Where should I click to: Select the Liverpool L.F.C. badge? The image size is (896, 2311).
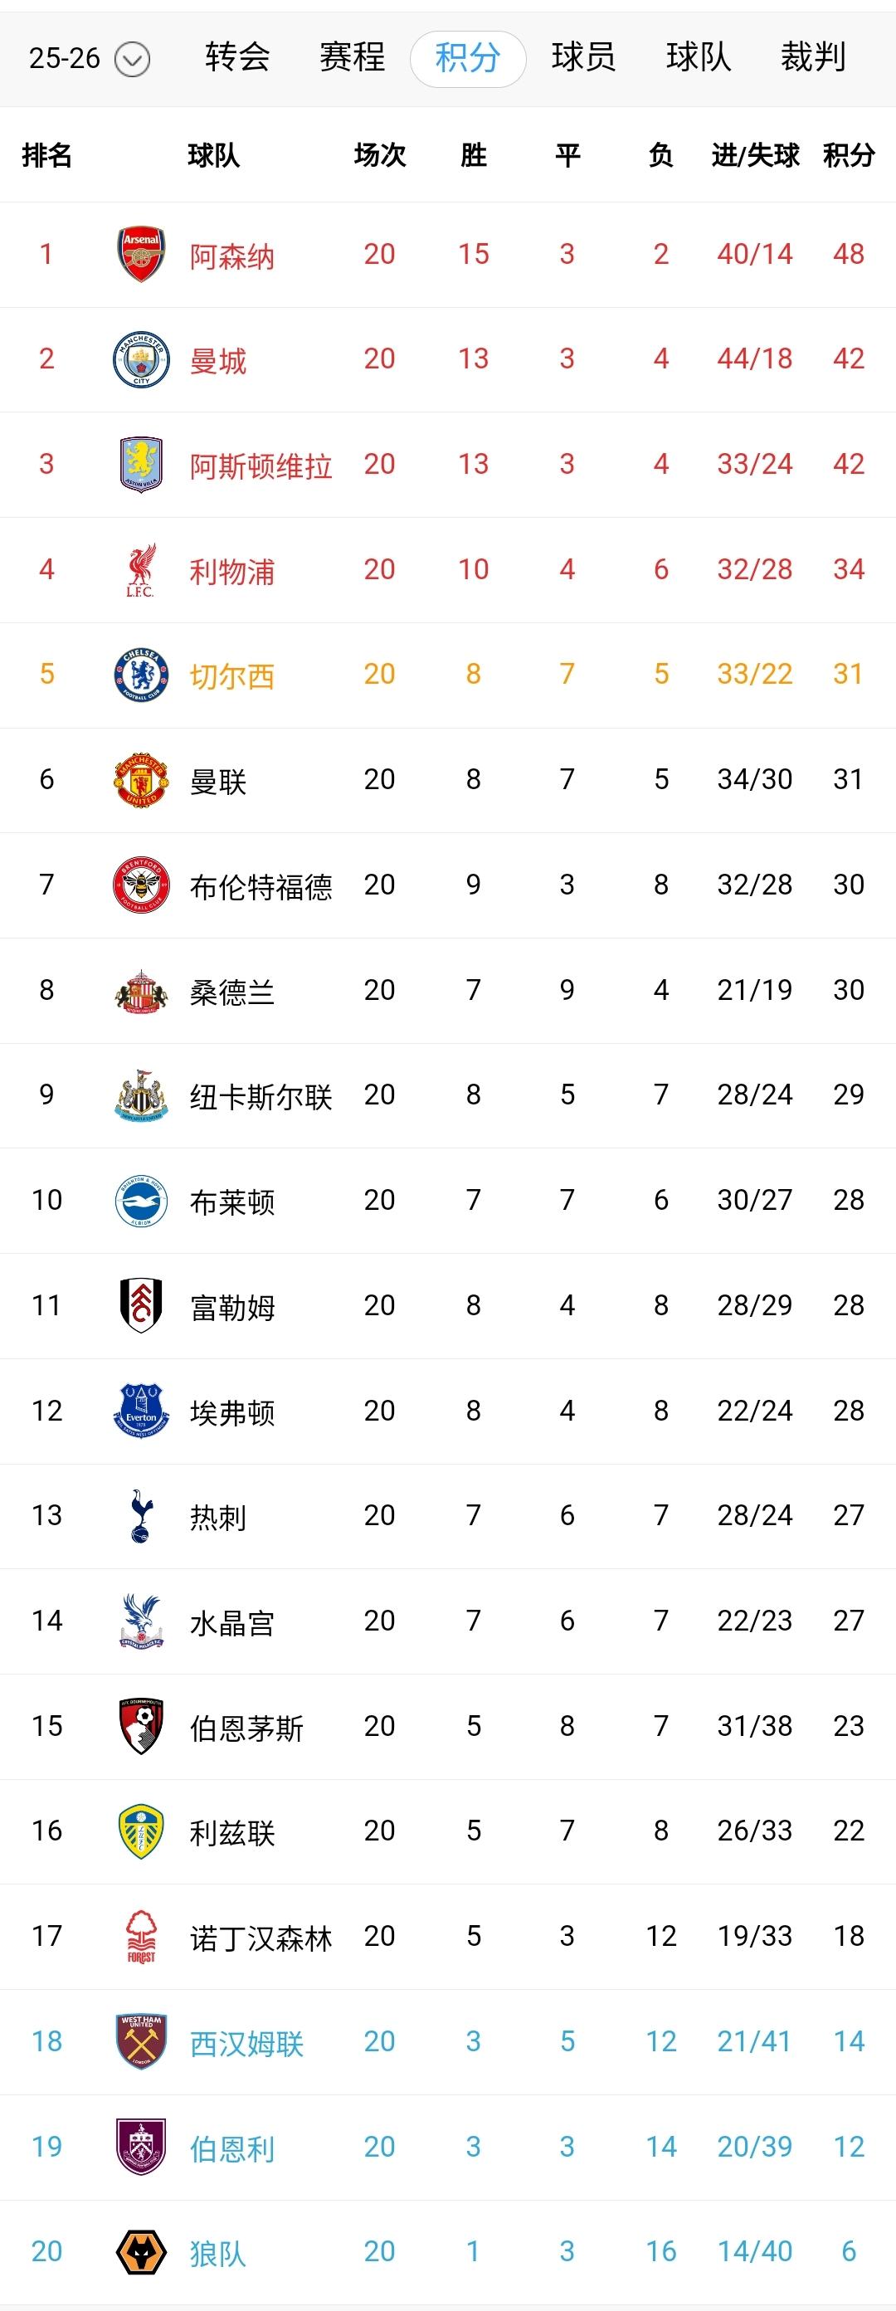click(139, 570)
